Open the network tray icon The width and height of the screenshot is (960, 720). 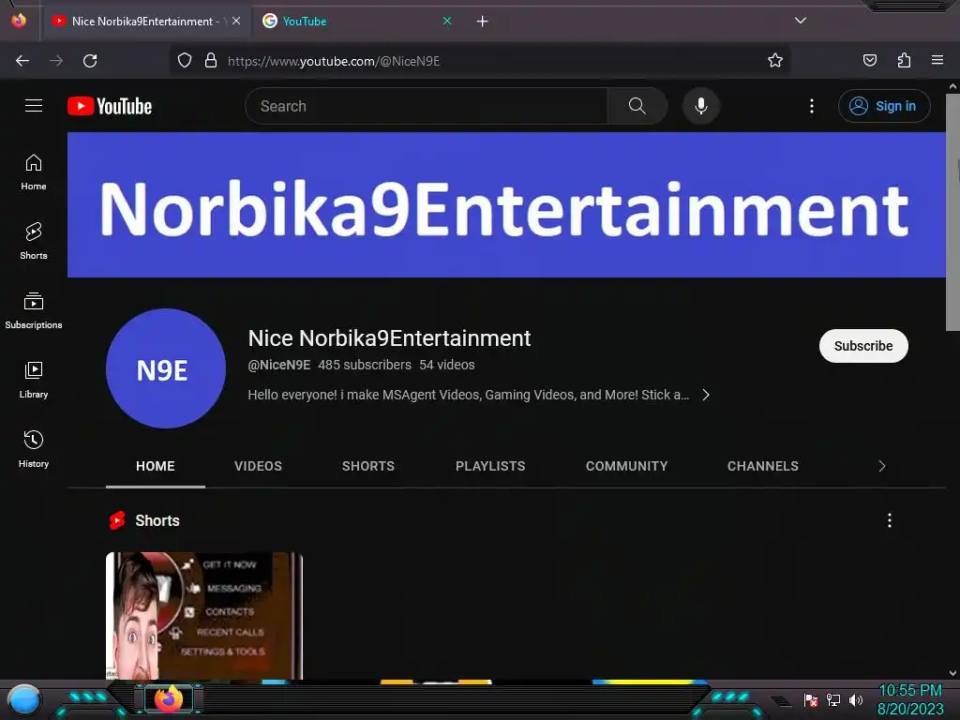pos(833,699)
